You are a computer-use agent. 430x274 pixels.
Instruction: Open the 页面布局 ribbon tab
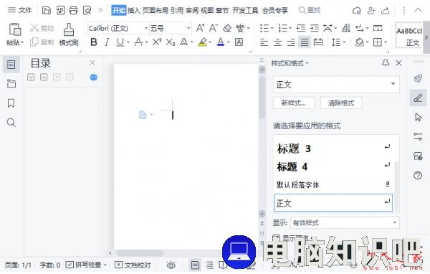coord(156,11)
